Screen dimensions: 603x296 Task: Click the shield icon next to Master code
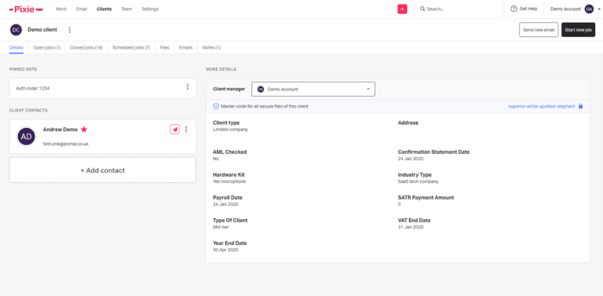216,106
